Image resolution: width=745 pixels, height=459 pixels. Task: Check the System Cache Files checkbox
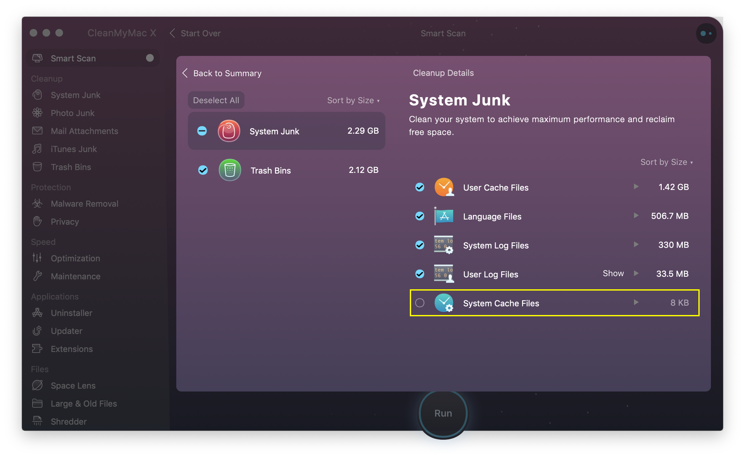(x=419, y=303)
